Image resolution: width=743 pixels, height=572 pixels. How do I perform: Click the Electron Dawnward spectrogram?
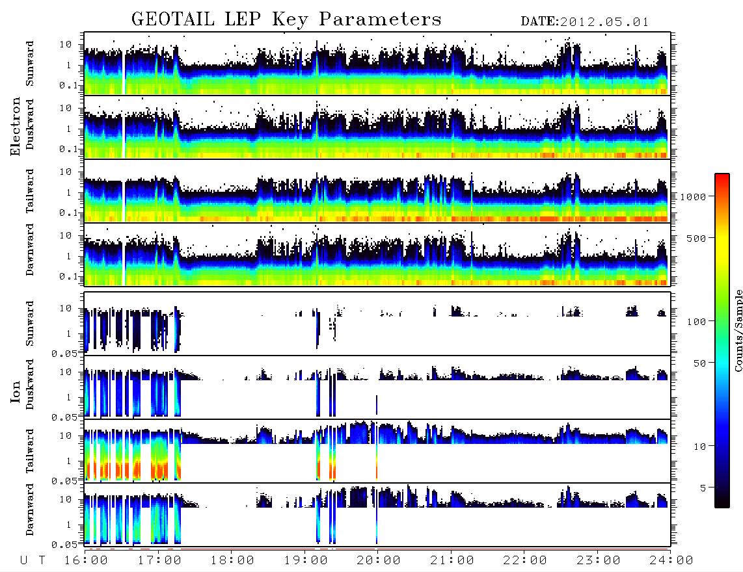(x=377, y=255)
